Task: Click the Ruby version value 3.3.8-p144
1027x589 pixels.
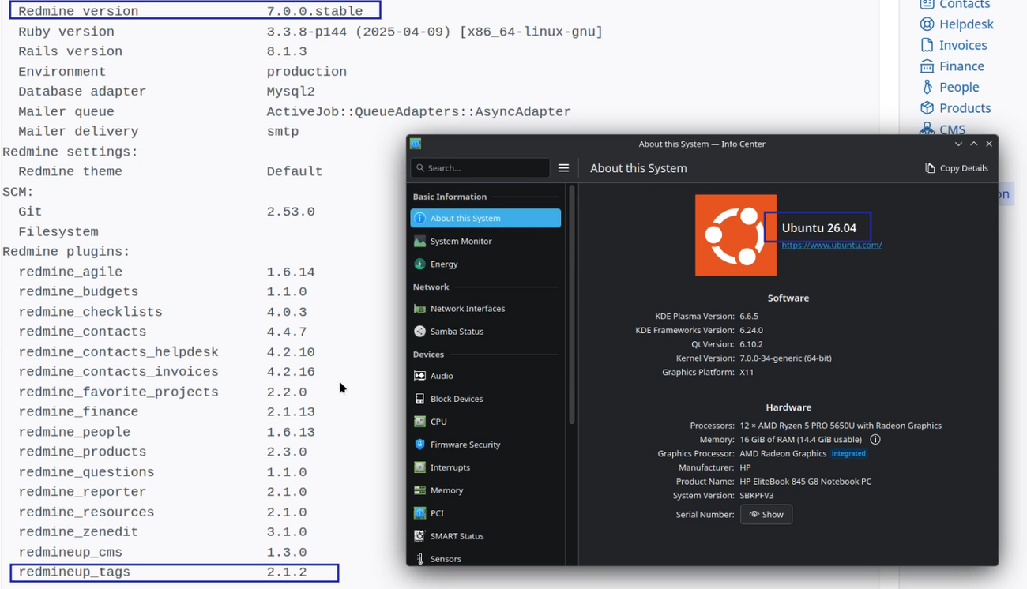Action: coord(434,32)
